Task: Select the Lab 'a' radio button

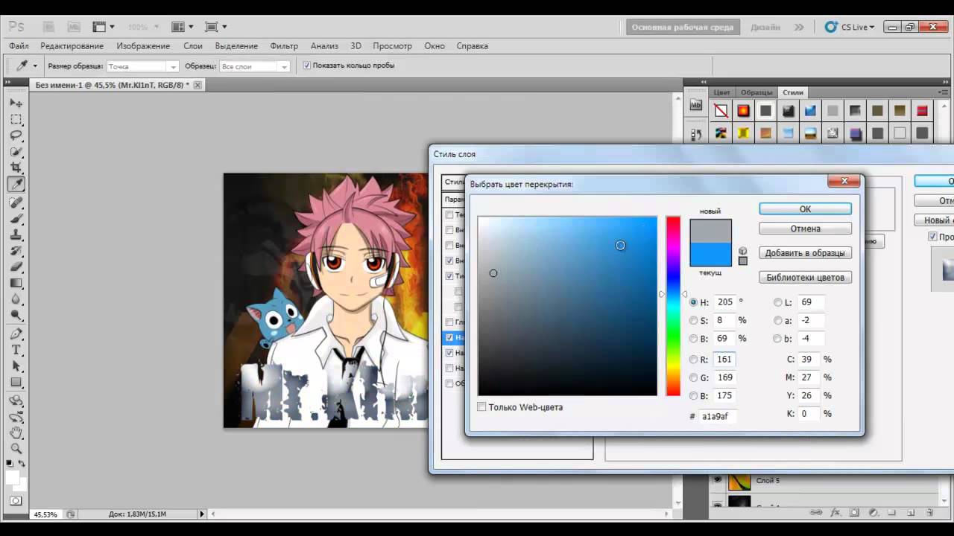Action: [778, 320]
